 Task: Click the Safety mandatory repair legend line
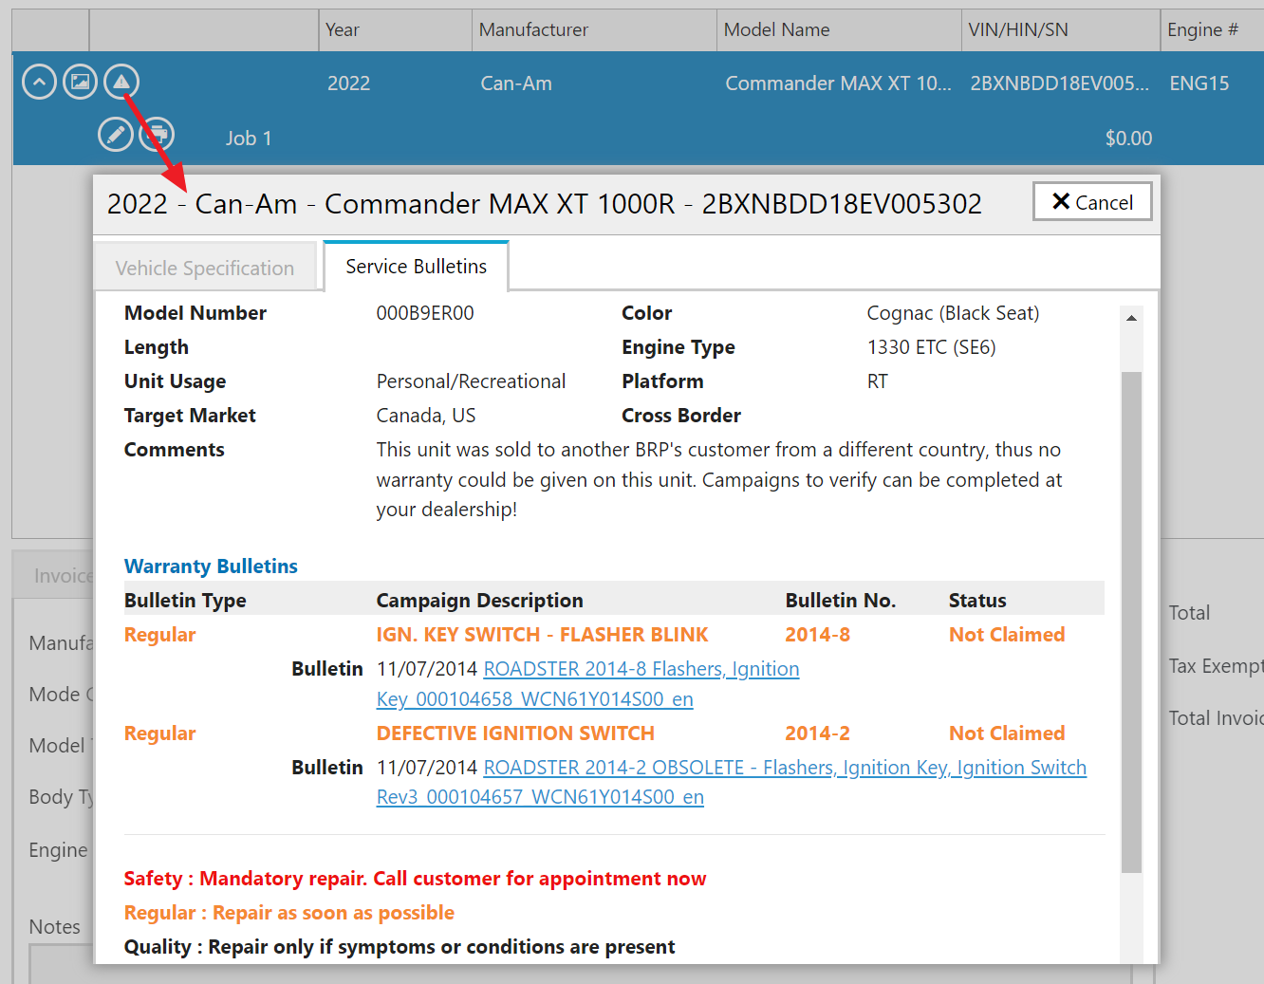pyautogui.click(x=415, y=879)
